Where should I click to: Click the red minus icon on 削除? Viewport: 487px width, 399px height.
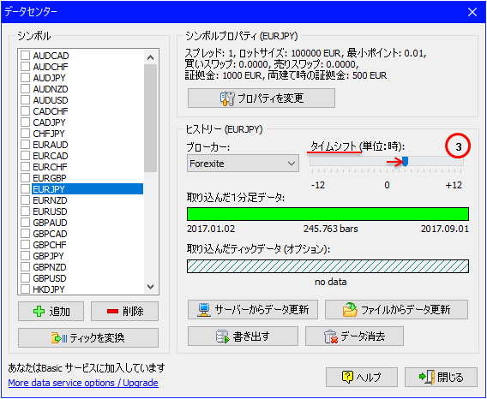(112, 311)
